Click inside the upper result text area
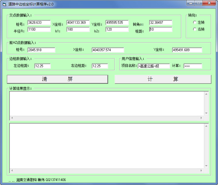This screenshot has width=218, height=185. point(107,104)
